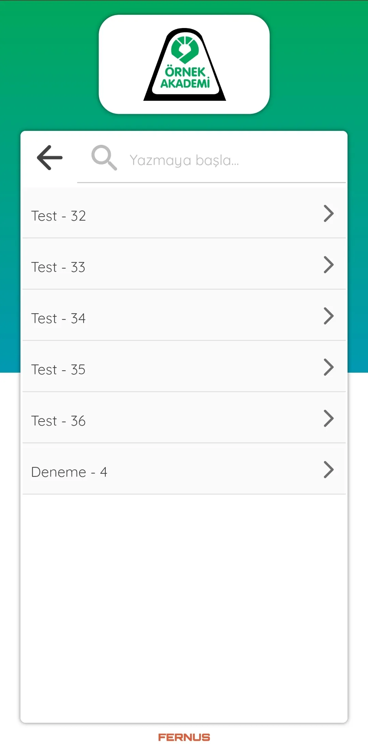
Task: Tap the arrow beside Test - 34
Action: click(328, 316)
